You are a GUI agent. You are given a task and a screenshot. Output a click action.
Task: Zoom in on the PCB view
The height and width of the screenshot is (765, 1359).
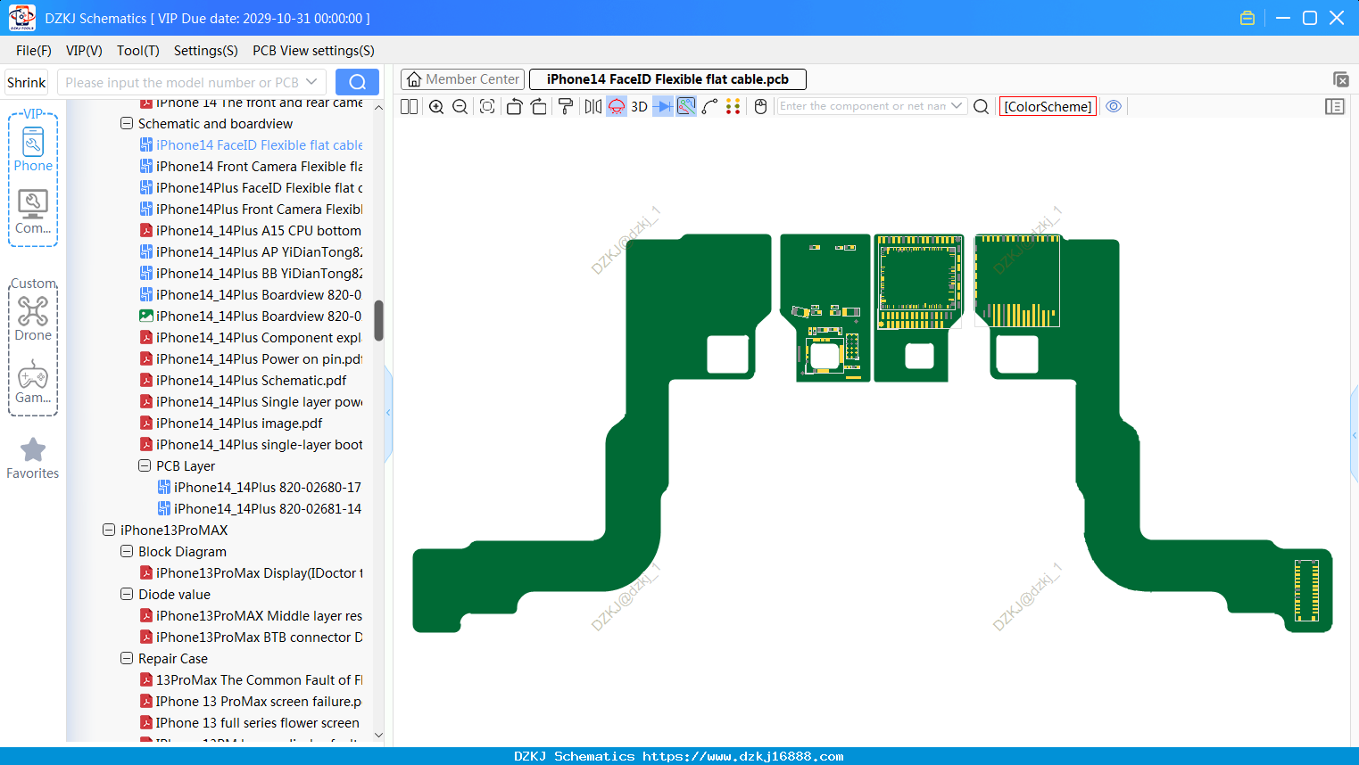coord(436,107)
